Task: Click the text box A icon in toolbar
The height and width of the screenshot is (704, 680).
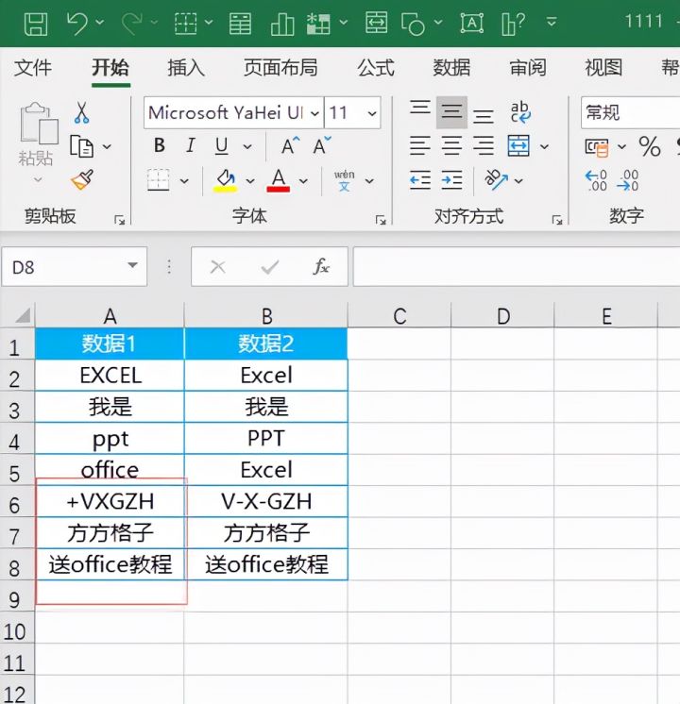Action: [471, 23]
